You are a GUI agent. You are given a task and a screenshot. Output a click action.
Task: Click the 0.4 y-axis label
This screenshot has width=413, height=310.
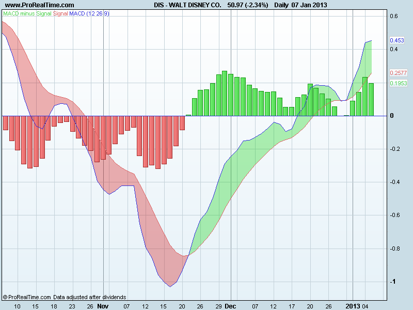(x=394, y=49)
